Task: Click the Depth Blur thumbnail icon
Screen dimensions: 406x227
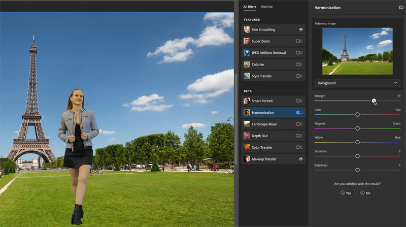Action: click(247, 136)
